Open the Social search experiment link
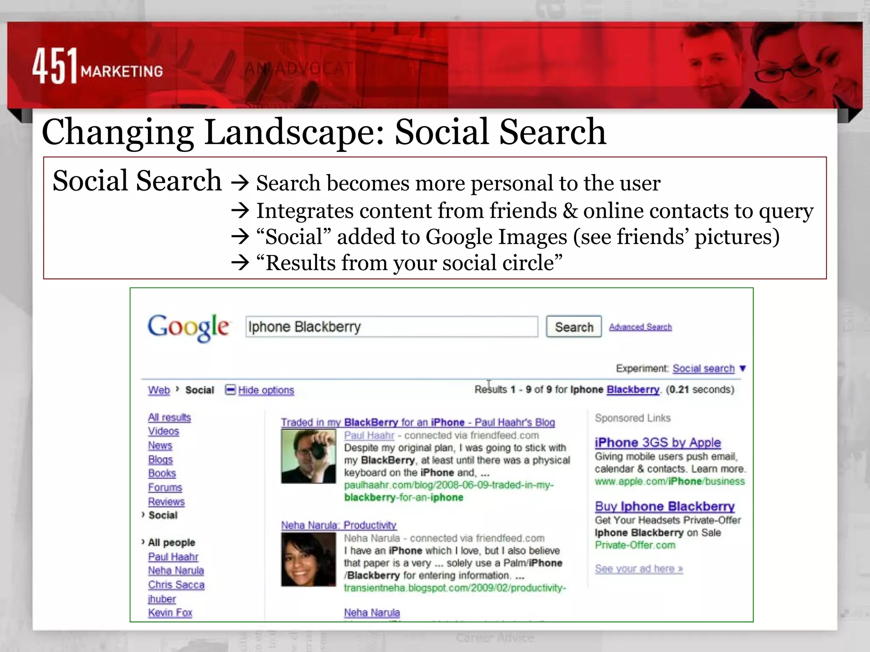The image size is (870, 652). (x=703, y=368)
